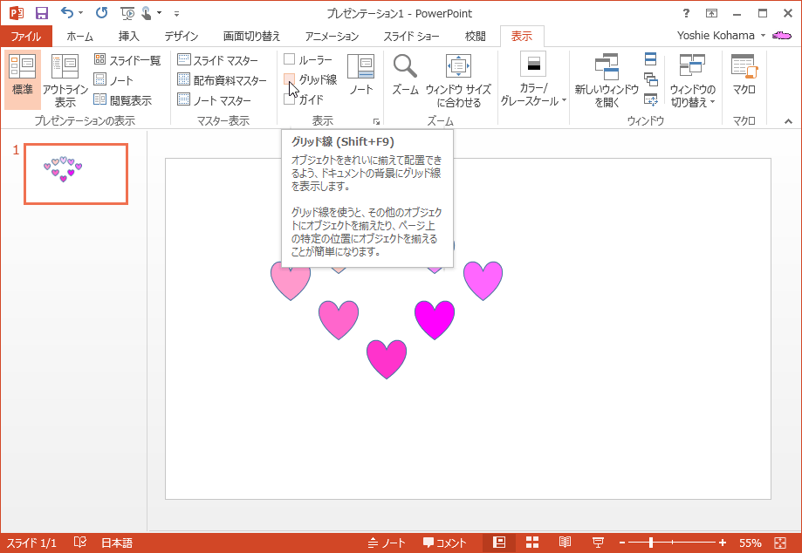Open the Undo history dropdown arrow
Screen dimensions: 802x553
click(81, 13)
